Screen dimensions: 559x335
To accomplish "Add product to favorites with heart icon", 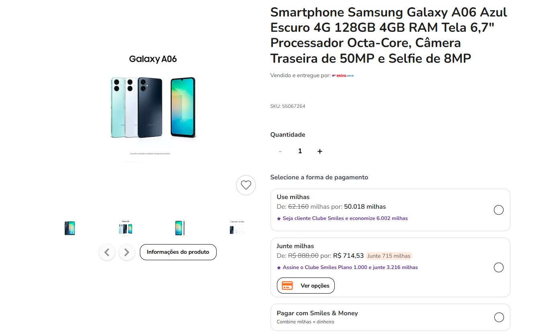I will (x=246, y=185).
